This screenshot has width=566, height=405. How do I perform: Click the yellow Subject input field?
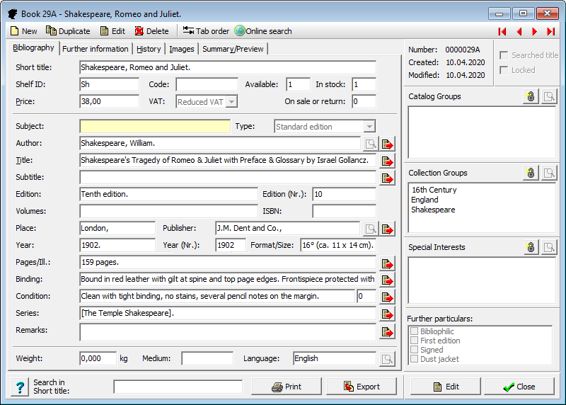pos(155,127)
